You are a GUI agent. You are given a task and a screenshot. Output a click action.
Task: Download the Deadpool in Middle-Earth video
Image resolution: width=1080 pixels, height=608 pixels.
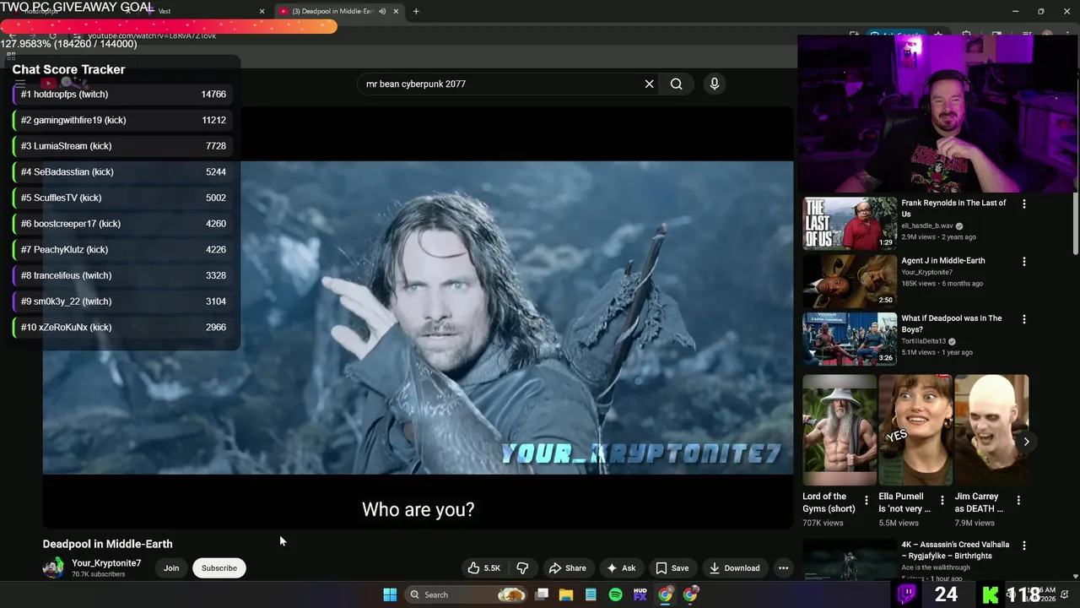coord(734,568)
